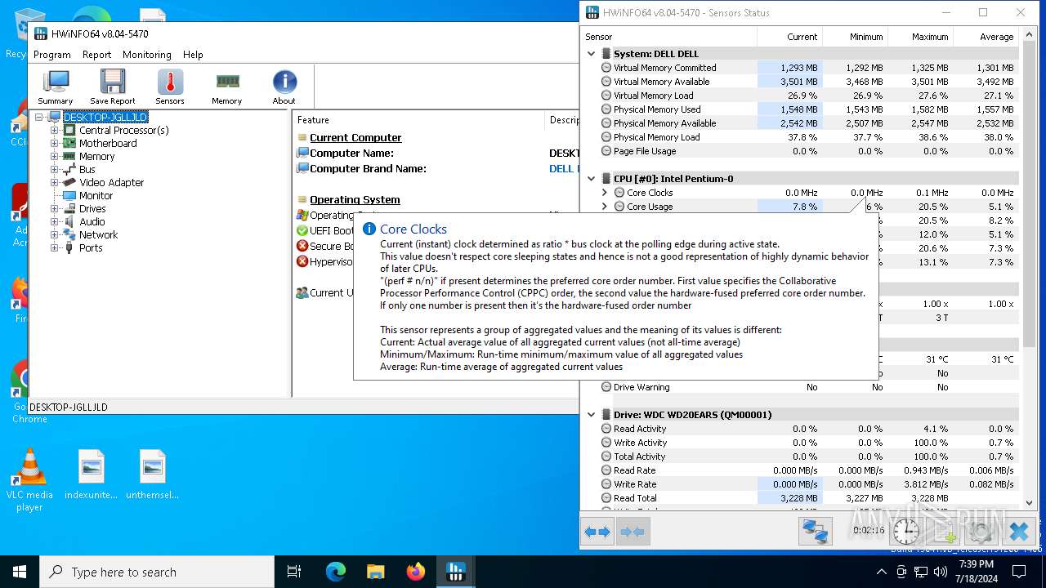Open File Explorer from taskbar

point(376,572)
